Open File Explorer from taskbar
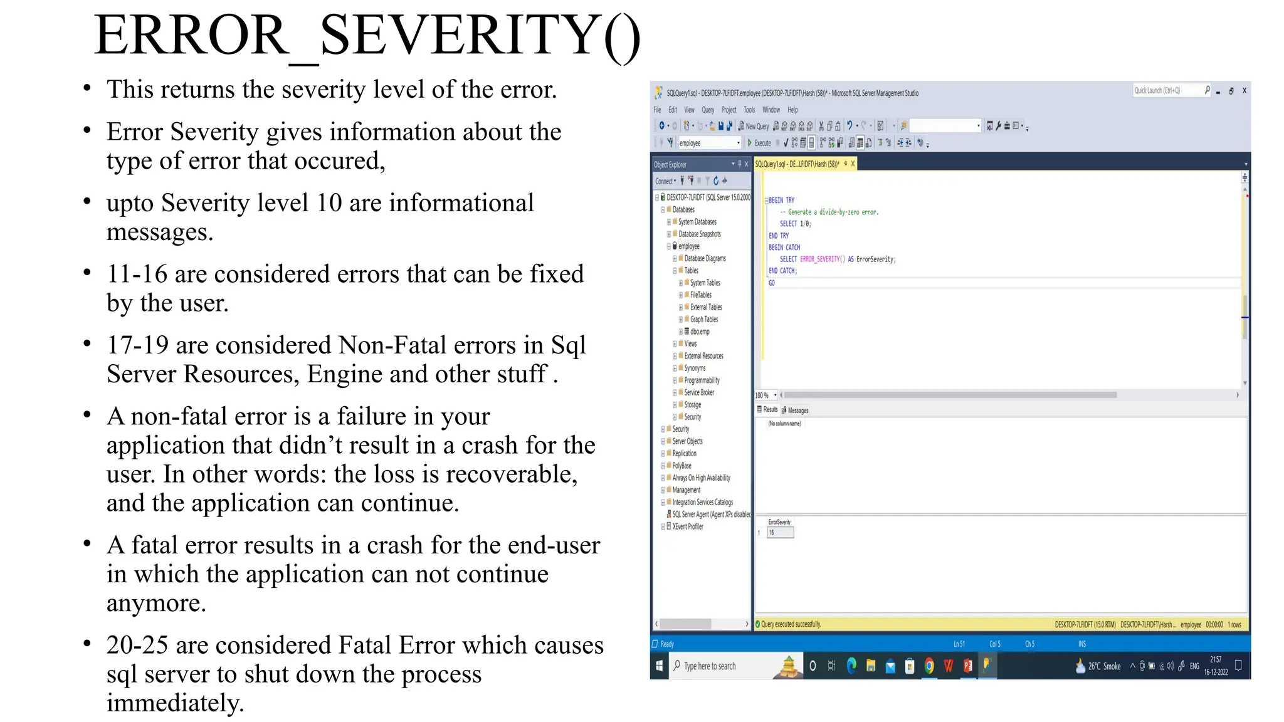The image size is (1284, 722). [x=871, y=666]
